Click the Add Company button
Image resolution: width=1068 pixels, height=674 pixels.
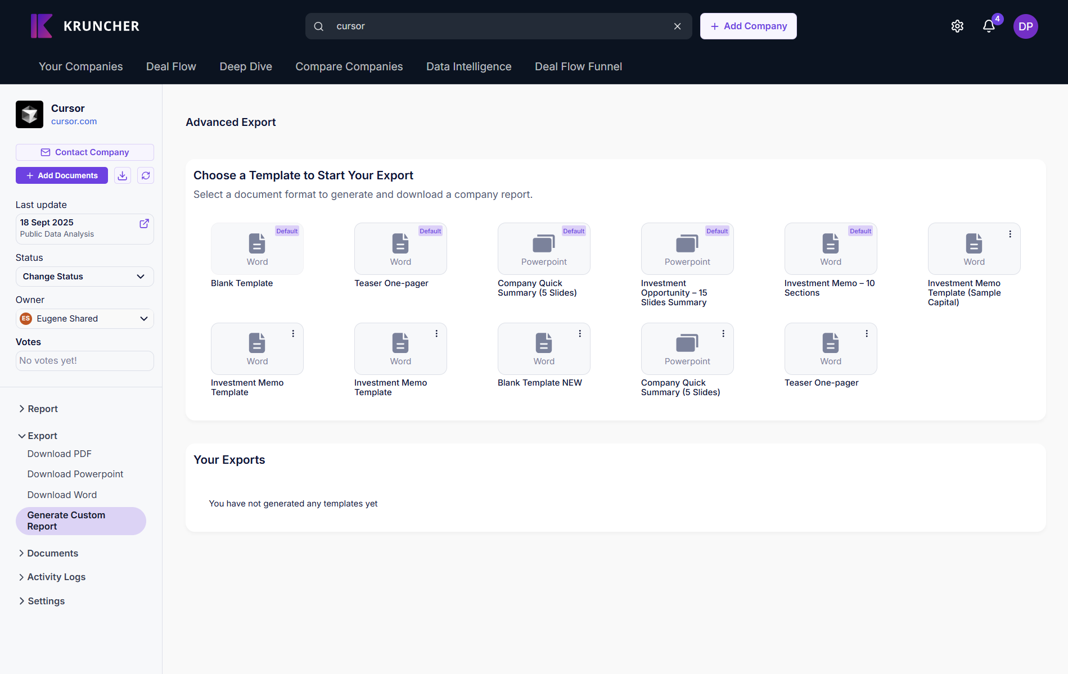(748, 26)
